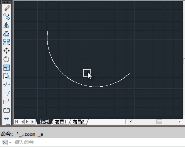Select the Scale tool

tap(7, 68)
